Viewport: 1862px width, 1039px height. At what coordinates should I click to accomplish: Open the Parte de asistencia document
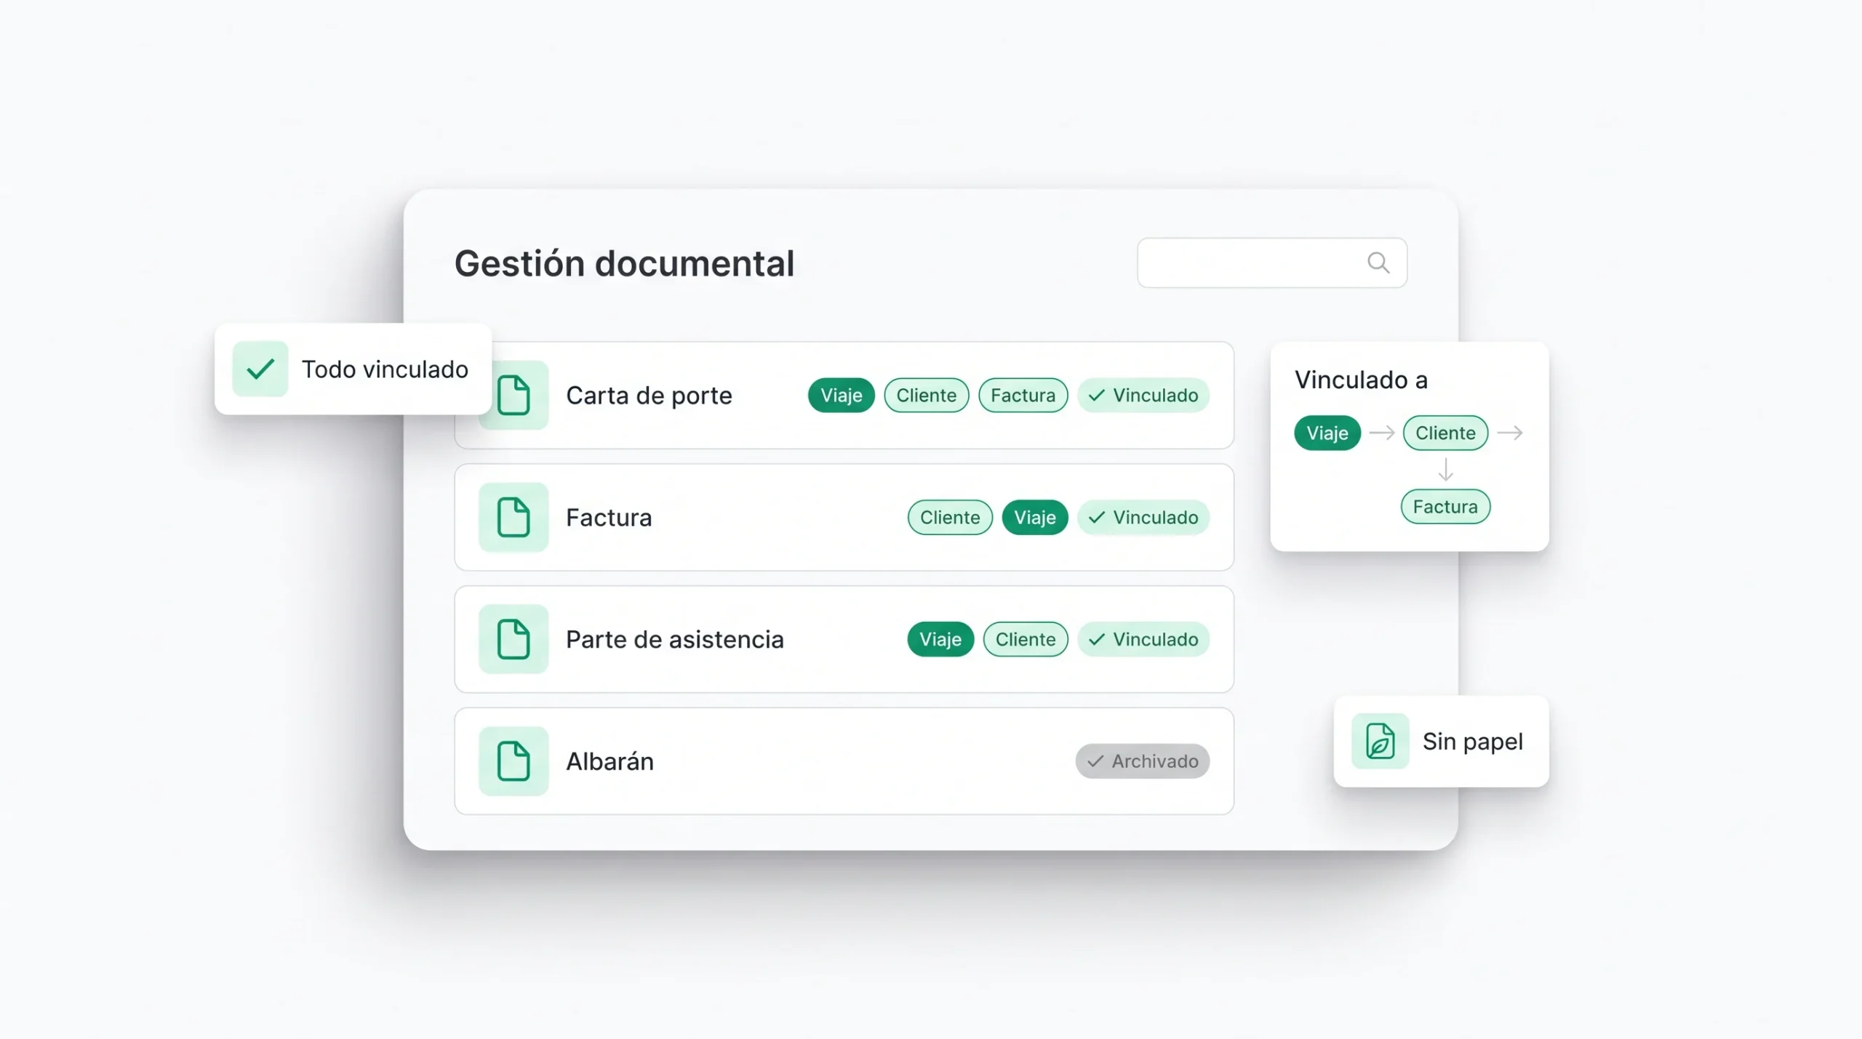click(844, 639)
